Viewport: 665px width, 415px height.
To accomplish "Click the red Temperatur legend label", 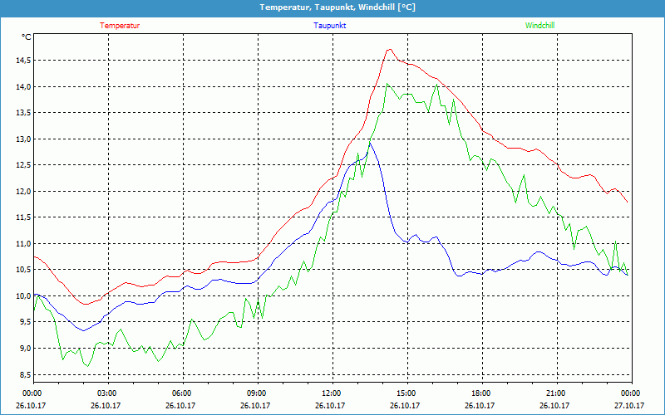I will (120, 26).
